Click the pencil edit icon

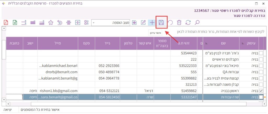point(143,22)
